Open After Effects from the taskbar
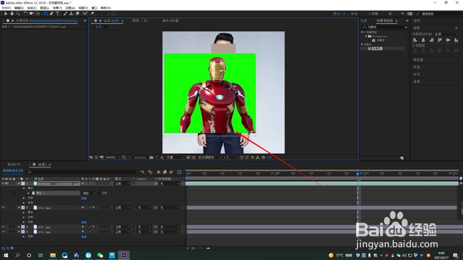This screenshot has height=260, width=463. click(x=124, y=255)
